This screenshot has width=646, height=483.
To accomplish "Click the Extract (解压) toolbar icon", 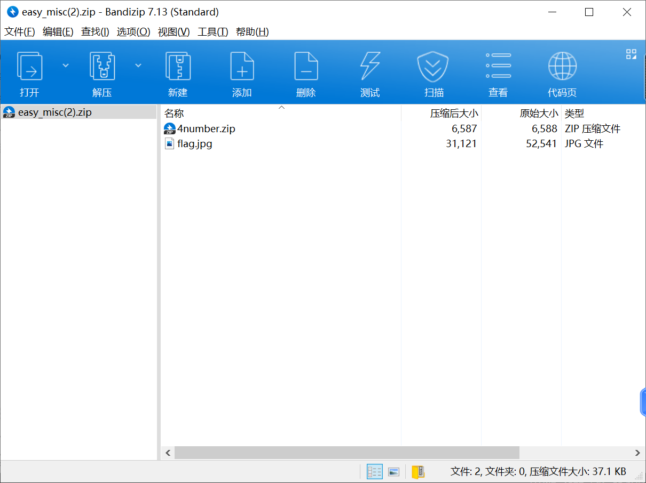I will tap(102, 66).
